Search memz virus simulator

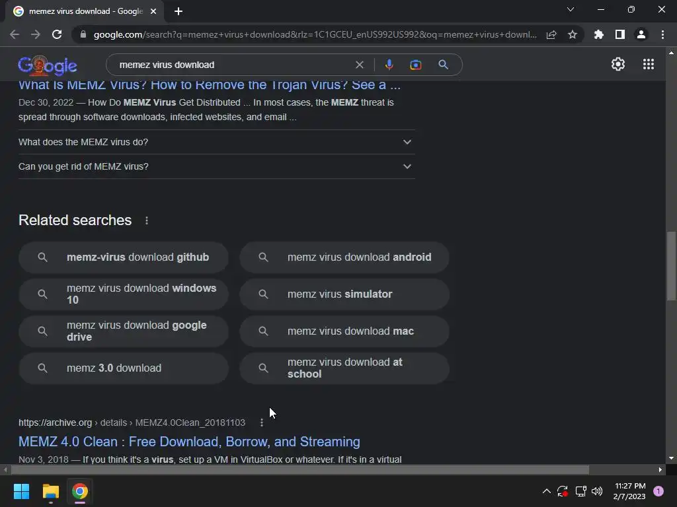point(344,294)
